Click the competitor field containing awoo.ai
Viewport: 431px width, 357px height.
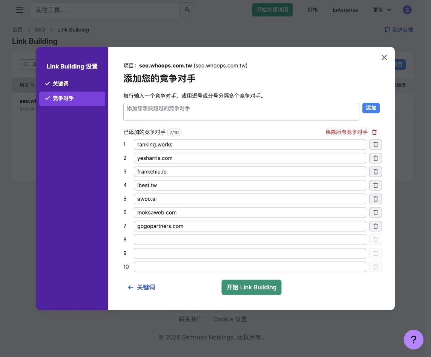(x=250, y=199)
